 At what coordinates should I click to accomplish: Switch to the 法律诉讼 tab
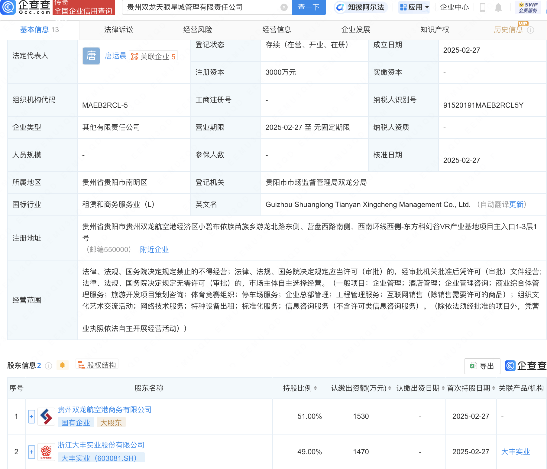(118, 30)
